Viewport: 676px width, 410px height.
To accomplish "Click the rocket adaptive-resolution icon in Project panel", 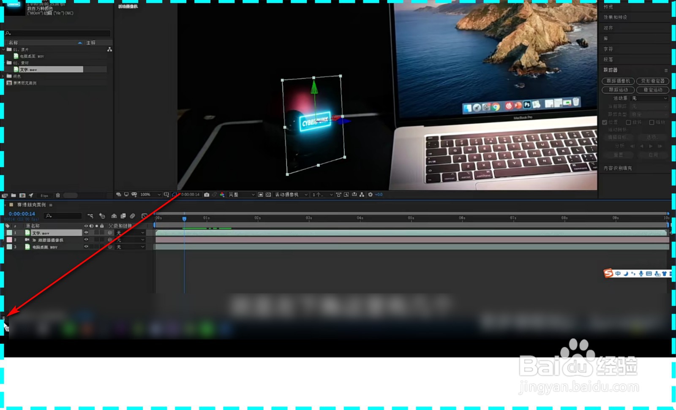I will 31,195.
